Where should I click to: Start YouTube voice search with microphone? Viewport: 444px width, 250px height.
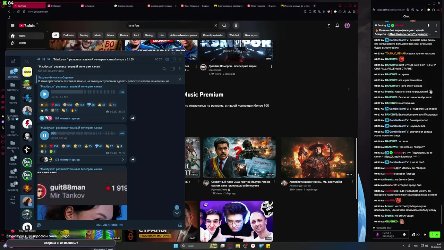236,25
